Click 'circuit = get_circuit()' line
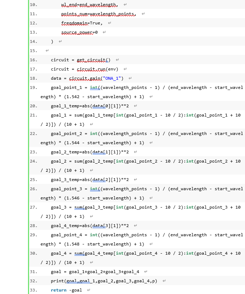 (80, 60)
